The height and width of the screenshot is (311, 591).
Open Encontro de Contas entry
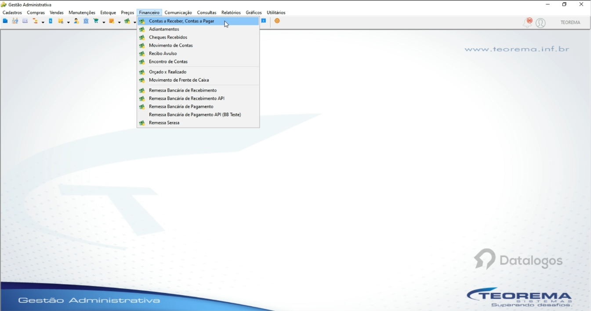[x=198, y=62]
